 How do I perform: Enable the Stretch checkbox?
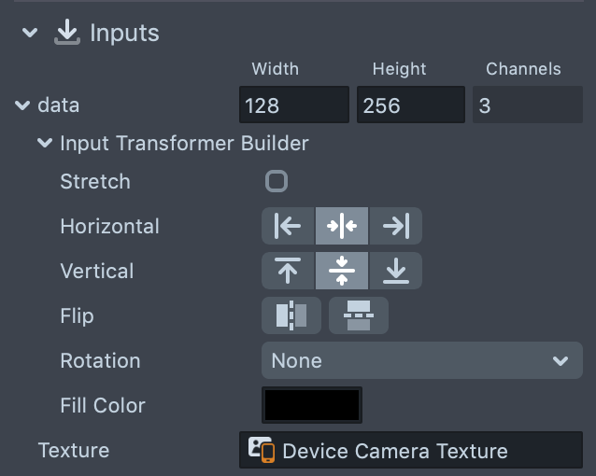click(277, 181)
